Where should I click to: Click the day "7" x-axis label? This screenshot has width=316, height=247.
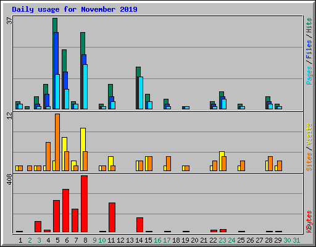[76, 240]
